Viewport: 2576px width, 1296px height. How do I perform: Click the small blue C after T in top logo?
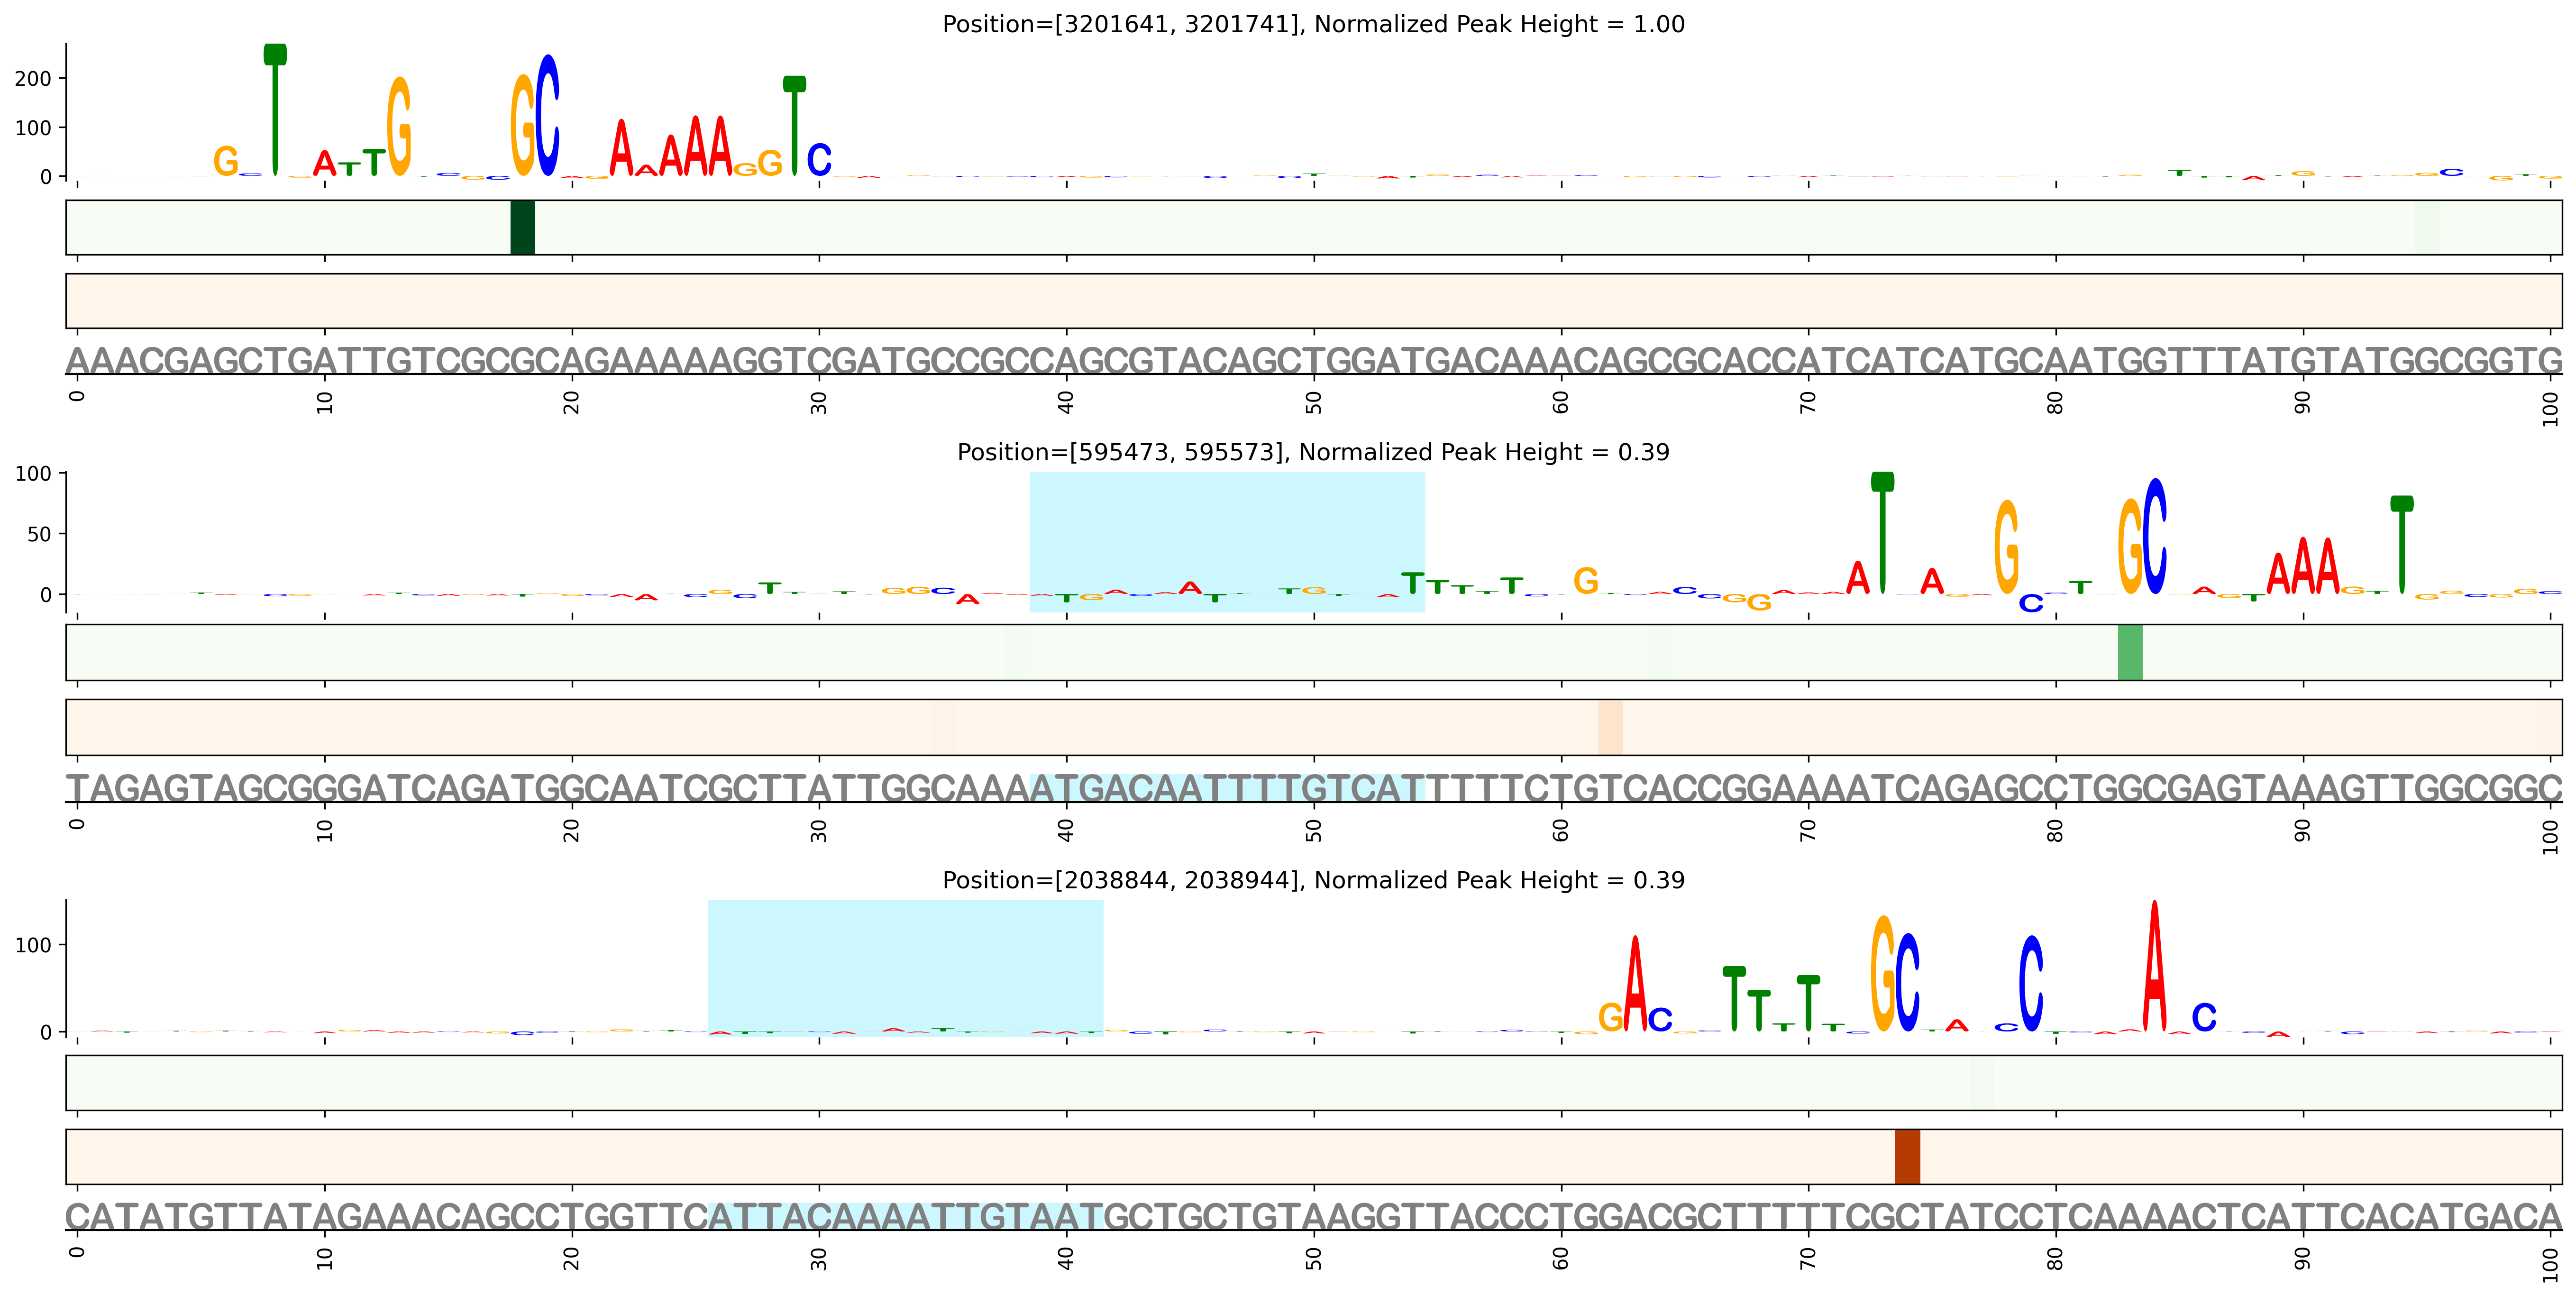pos(819,160)
